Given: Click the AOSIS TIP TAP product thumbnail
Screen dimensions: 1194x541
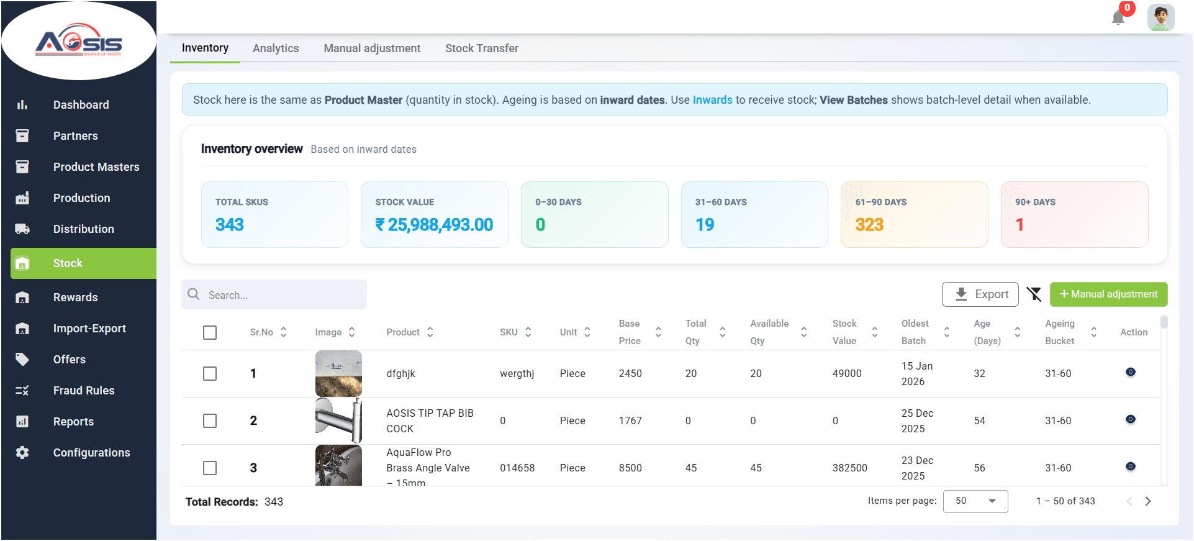Looking at the screenshot, I should point(338,421).
